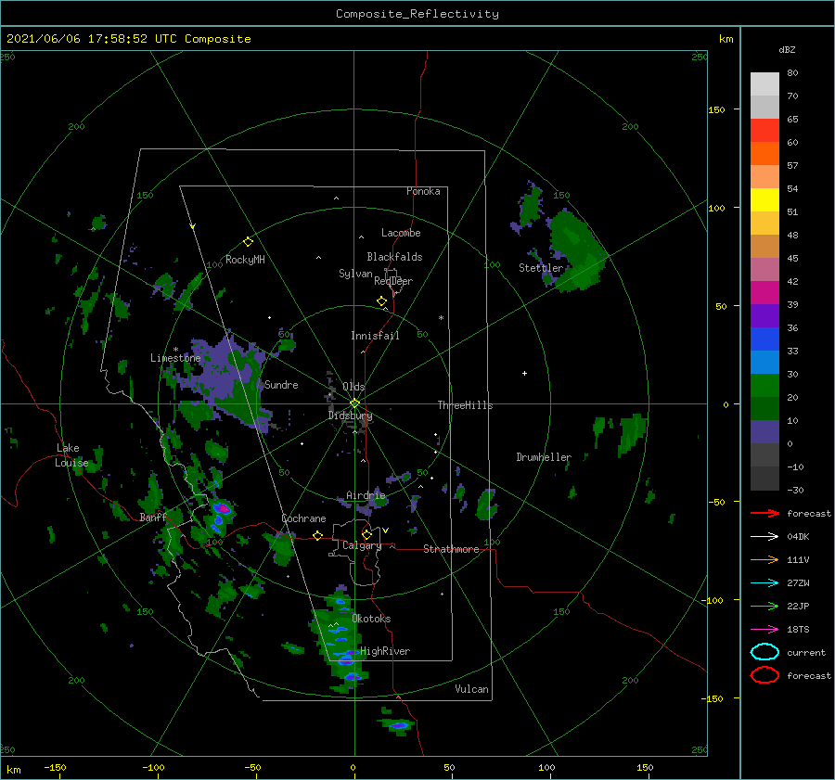Click the Lake Louise label
835x780 pixels.
click(71, 455)
